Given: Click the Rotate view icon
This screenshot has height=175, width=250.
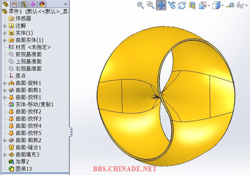Looking at the screenshot, I should [x=182, y=5].
